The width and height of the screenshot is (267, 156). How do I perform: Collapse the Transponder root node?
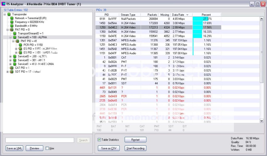pos(5,14)
